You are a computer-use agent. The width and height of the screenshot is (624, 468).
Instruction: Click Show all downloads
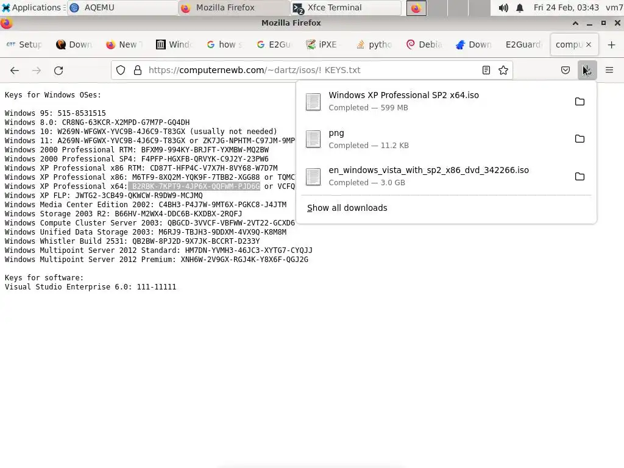coord(347,208)
